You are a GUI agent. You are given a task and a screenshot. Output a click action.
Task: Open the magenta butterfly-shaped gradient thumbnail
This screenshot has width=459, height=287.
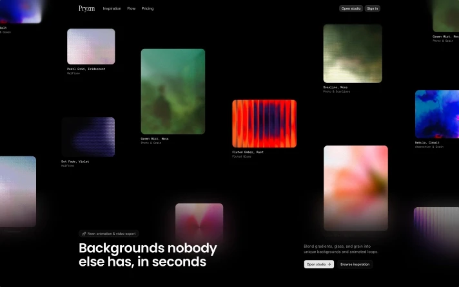pyautogui.click(x=199, y=223)
